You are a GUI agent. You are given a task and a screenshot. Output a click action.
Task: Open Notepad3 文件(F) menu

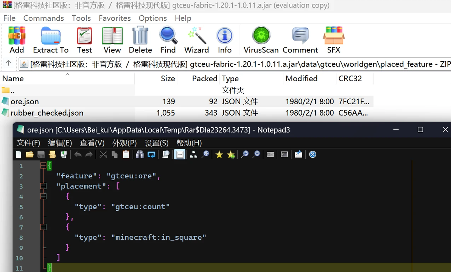point(28,143)
